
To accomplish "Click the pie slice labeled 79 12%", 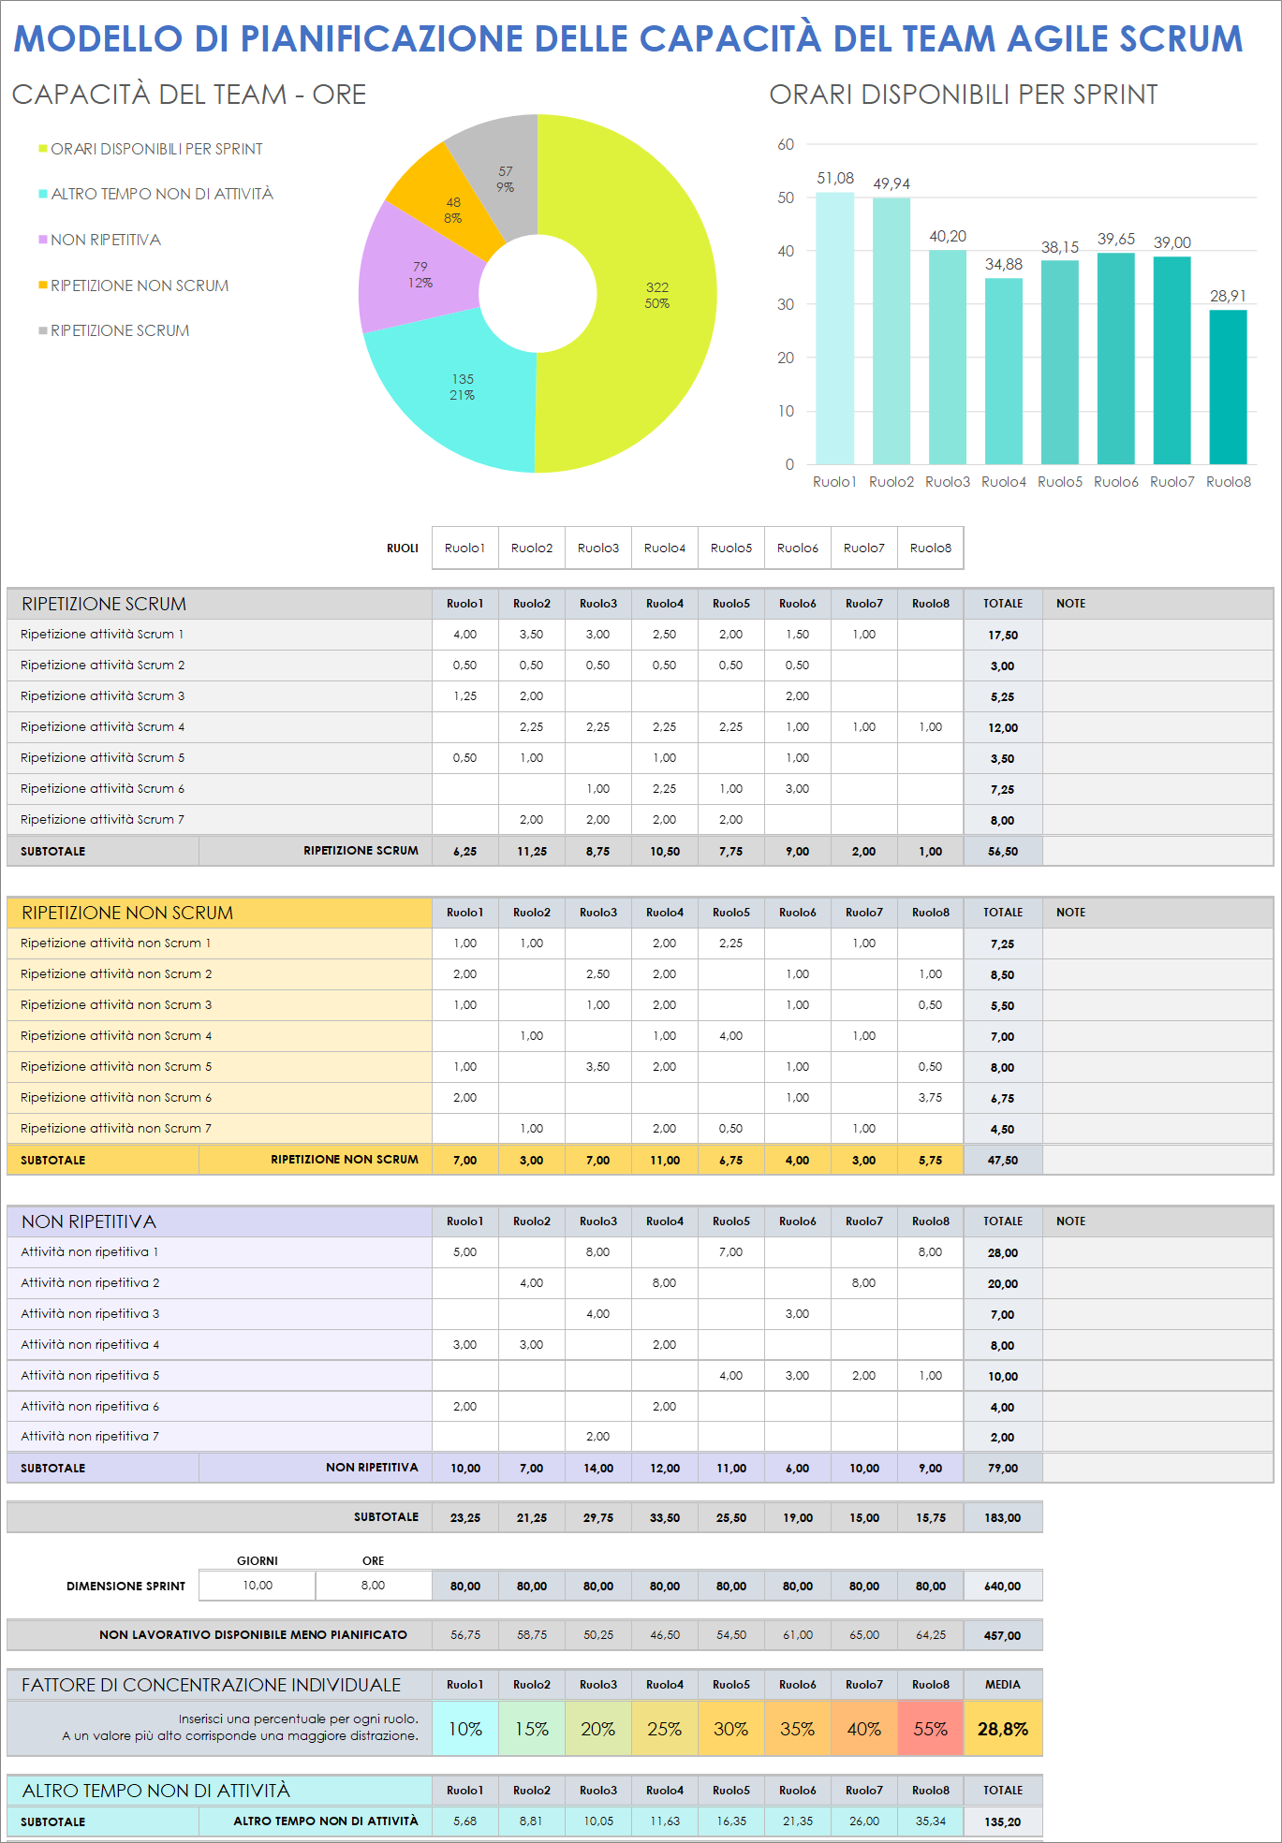I will coord(420,274).
